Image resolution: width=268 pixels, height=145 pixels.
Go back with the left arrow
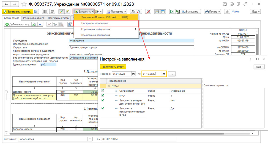(x=6, y=4)
